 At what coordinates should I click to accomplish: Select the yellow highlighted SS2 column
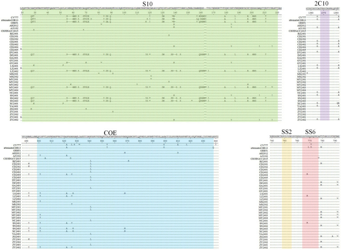click(x=287, y=194)
